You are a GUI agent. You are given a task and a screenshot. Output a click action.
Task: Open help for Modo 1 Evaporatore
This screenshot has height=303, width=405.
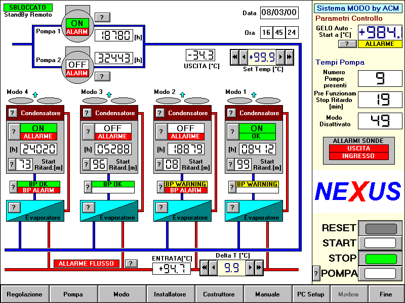pos(232,207)
